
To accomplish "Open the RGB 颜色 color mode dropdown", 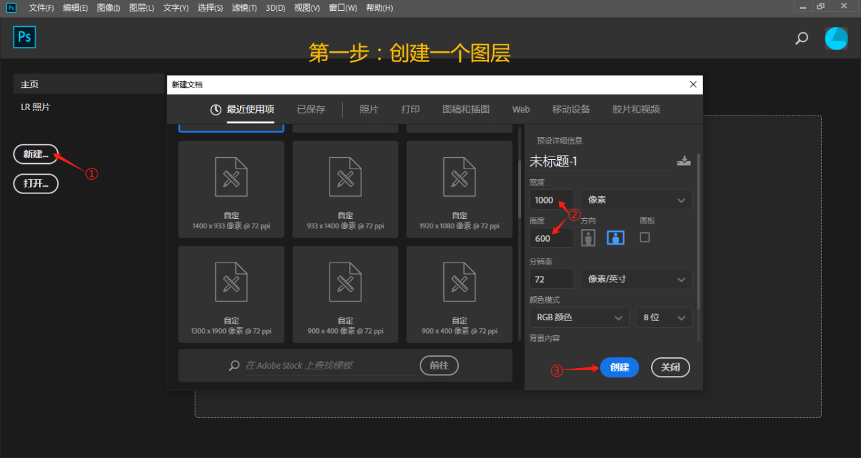I will click(x=579, y=317).
